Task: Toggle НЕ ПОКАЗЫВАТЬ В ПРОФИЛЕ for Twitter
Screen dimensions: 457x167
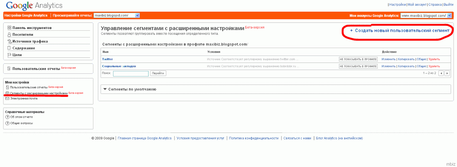Action: tap(358, 59)
